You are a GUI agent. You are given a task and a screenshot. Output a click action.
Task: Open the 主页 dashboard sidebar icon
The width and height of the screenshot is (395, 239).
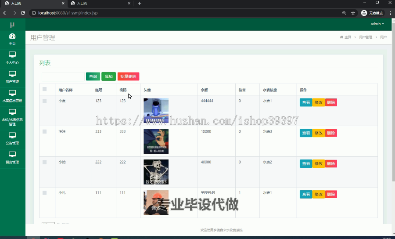coord(12,40)
